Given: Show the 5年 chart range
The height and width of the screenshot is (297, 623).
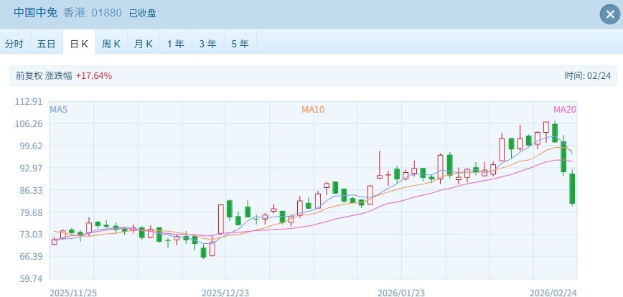Looking at the screenshot, I should (240, 43).
